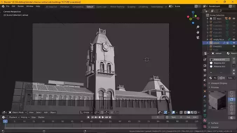Remove the selected material slot
Image resolution: width=237 pixels, height=133 pixels.
point(234,62)
